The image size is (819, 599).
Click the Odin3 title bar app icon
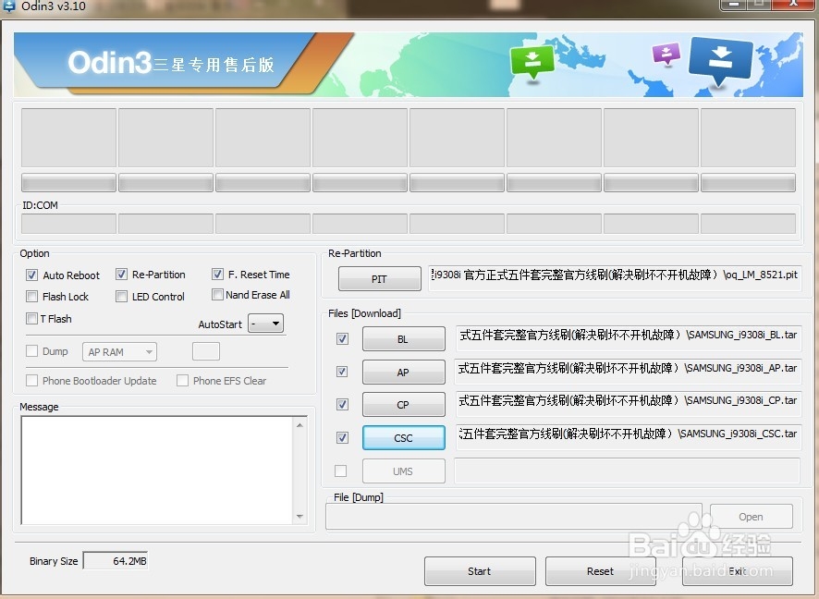point(9,6)
